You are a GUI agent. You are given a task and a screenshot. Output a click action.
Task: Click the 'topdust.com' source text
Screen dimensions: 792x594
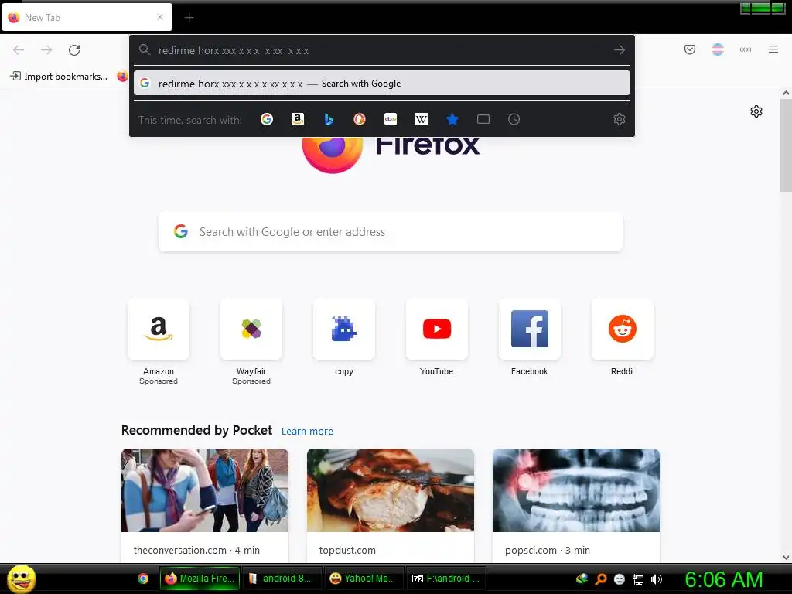coord(347,550)
